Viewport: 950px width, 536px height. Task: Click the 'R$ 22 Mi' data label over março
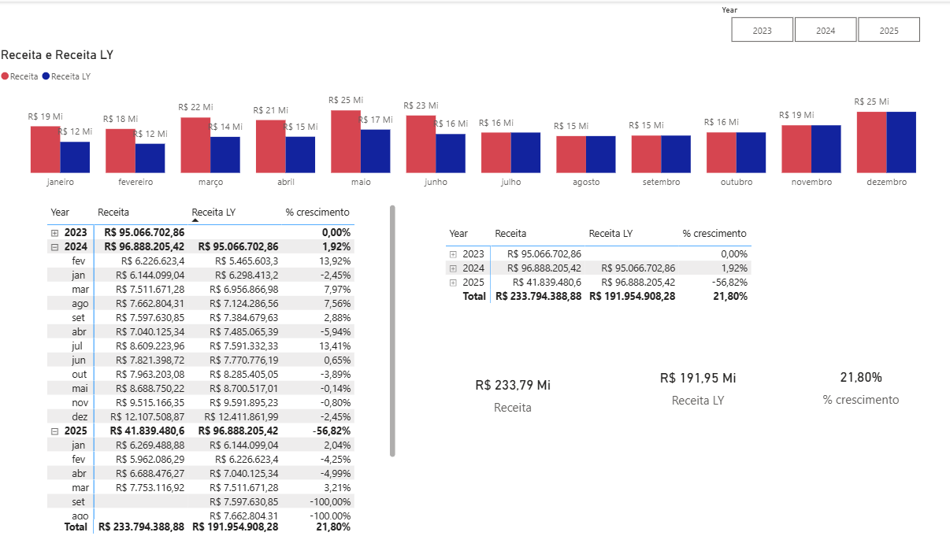click(x=195, y=107)
